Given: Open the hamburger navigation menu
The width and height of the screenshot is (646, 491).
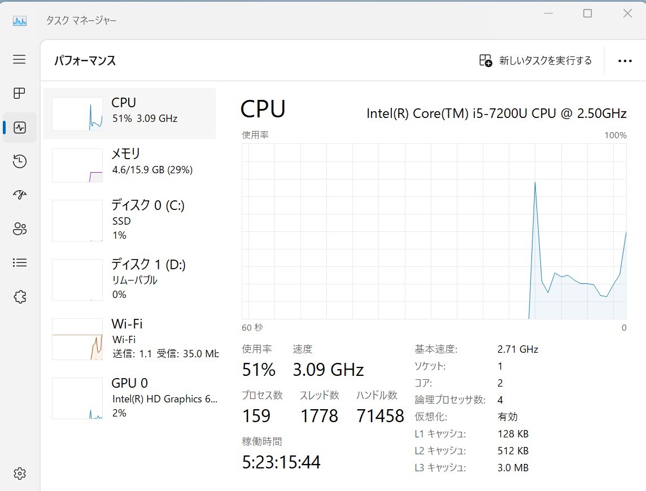Looking at the screenshot, I should (19, 59).
